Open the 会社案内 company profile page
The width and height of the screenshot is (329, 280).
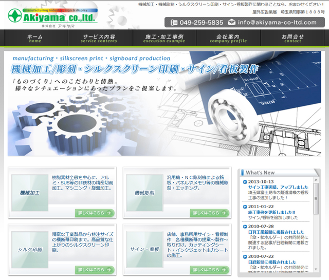228,39
